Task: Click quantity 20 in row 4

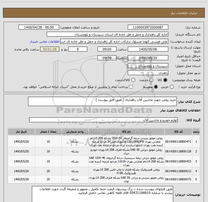Action: tap(48, 171)
